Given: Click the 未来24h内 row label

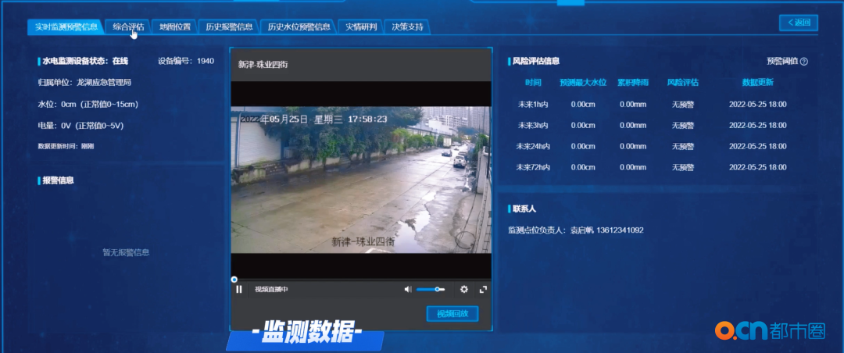Looking at the screenshot, I should click(x=533, y=146).
